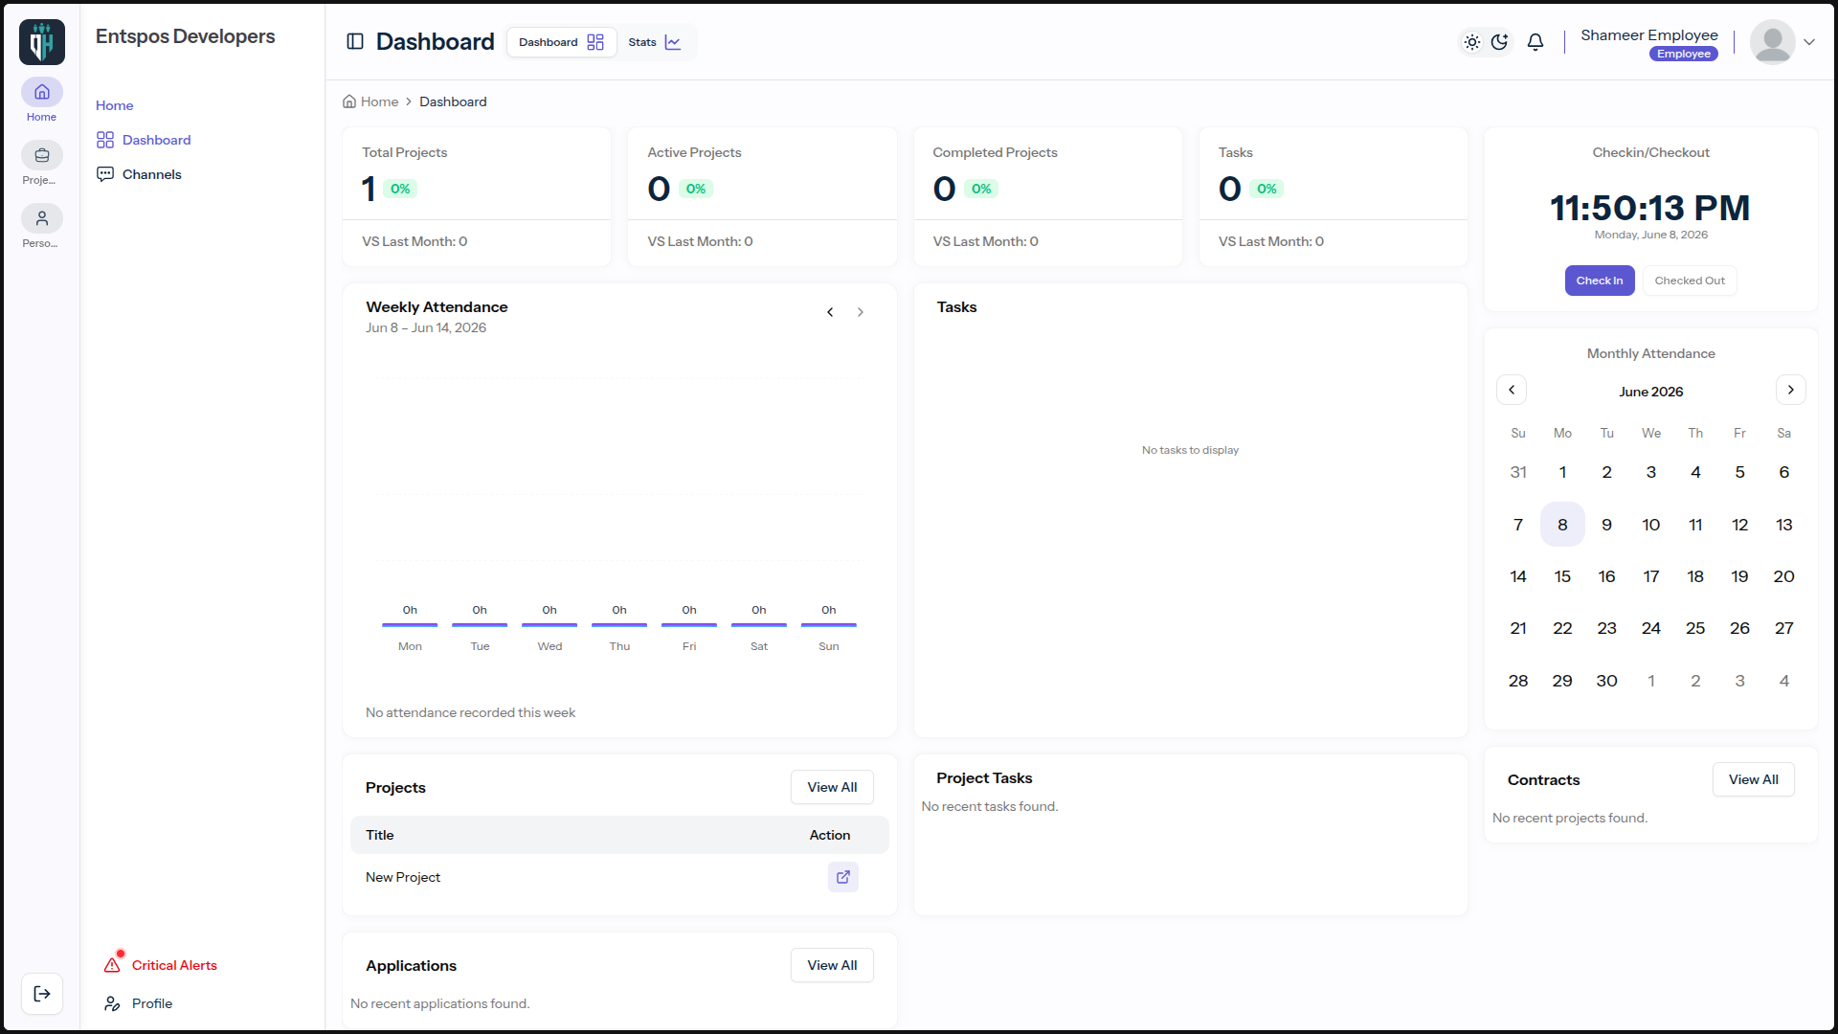
Task: Expand the user profile dropdown arrow
Action: 1809,42
